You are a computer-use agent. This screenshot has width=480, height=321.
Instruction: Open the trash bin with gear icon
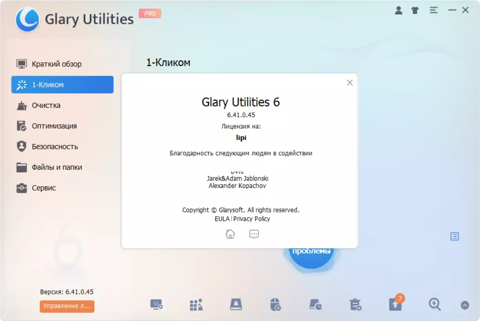[355, 304]
